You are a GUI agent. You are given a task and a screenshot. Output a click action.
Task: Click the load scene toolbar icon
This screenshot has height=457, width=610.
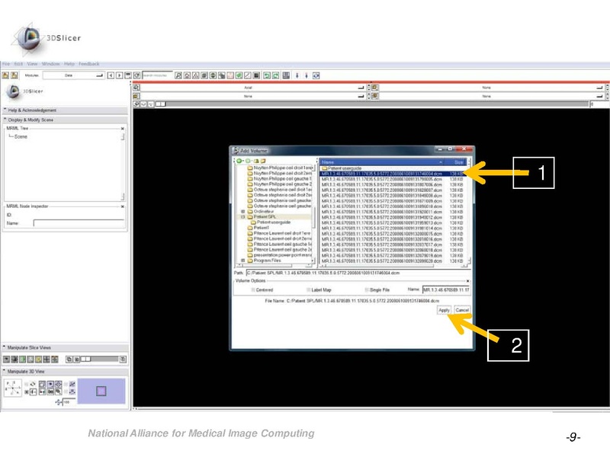5,75
